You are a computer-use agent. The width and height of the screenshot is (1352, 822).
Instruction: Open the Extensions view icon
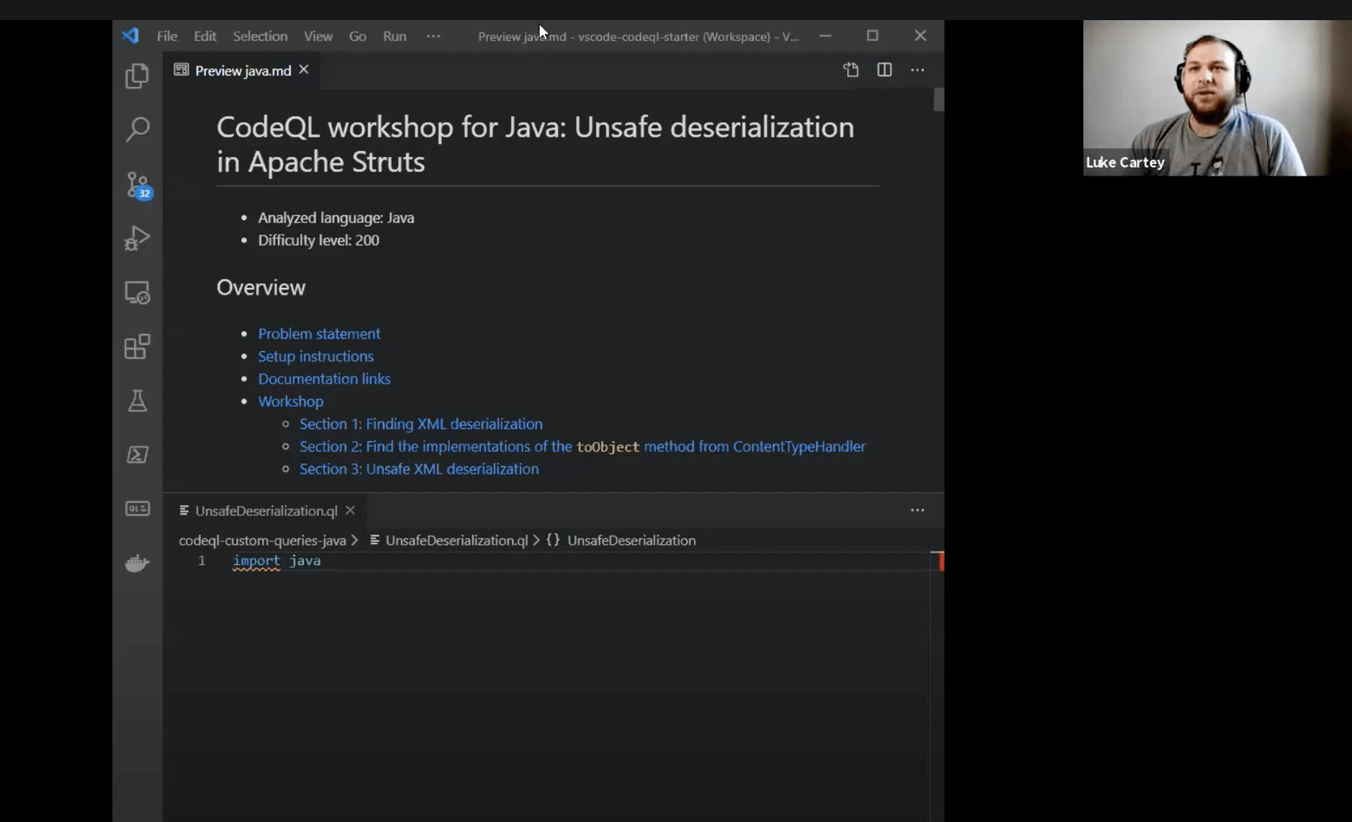137,347
